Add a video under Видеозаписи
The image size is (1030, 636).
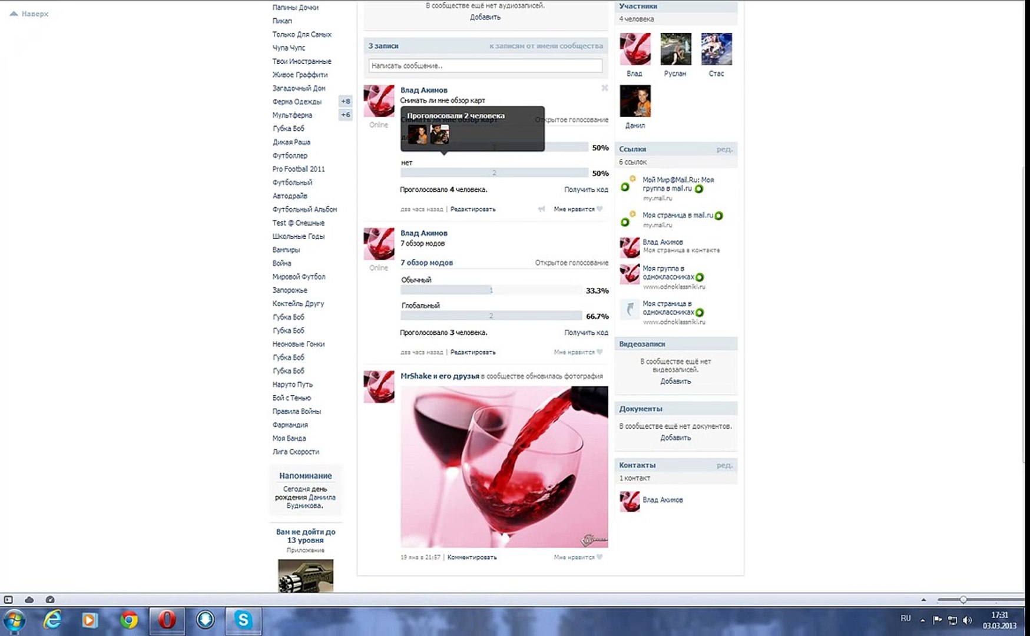pyautogui.click(x=675, y=382)
